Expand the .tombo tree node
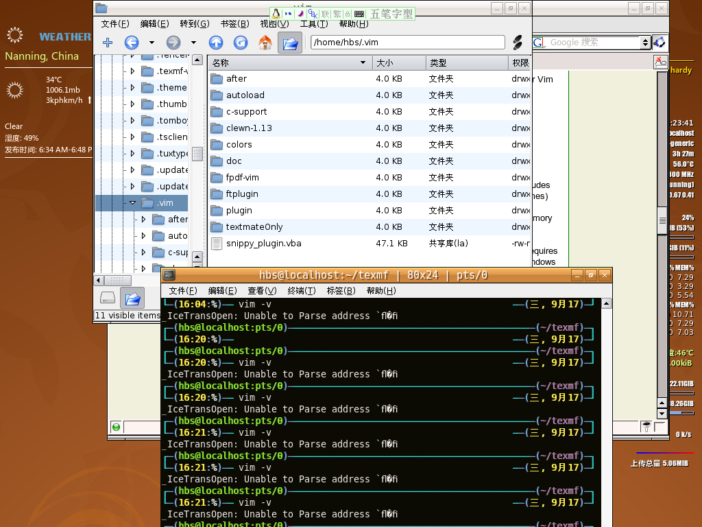The height and width of the screenshot is (527, 702). (x=132, y=120)
